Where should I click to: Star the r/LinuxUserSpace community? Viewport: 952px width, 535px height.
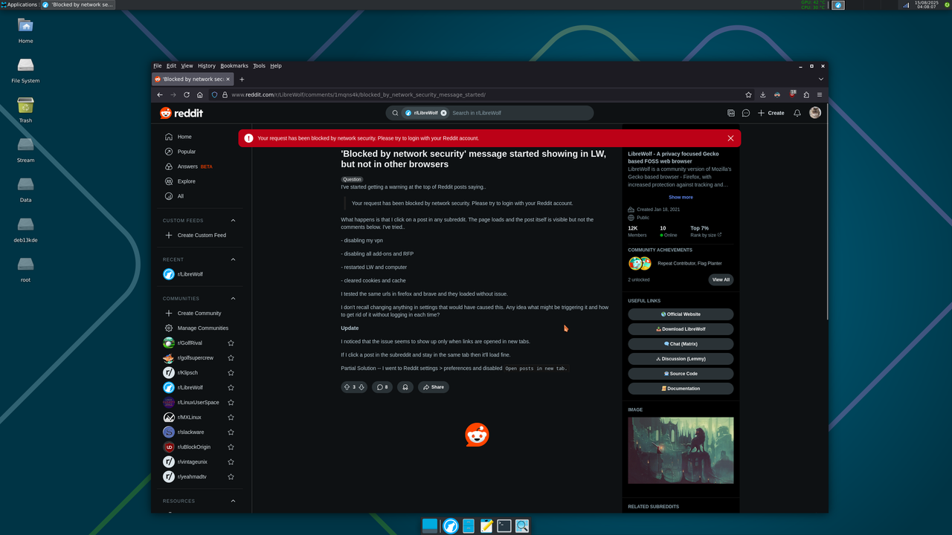[x=231, y=403]
